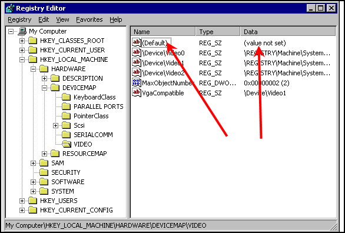Open the Edit menu
This screenshot has width=345, height=233.
pyautogui.click(x=44, y=19)
